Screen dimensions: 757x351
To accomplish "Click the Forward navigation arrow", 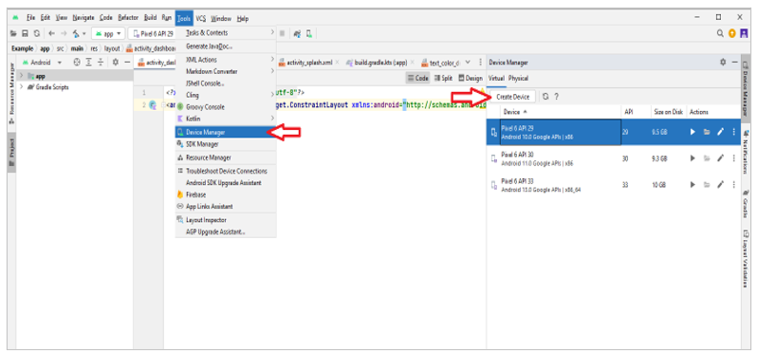I will pyautogui.click(x=64, y=34).
